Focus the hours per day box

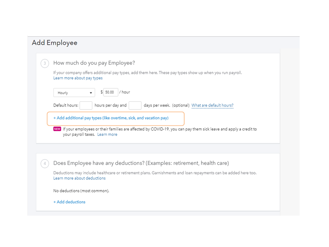(x=86, y=106)
